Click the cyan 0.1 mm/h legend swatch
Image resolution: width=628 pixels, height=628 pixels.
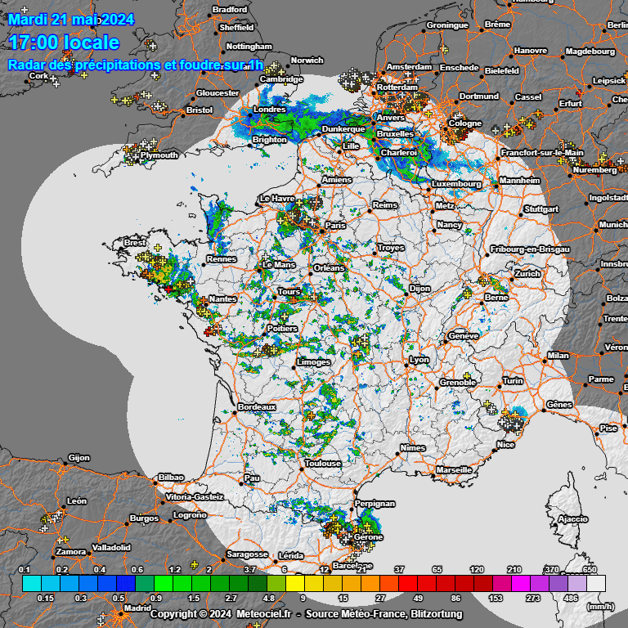click(x=31, y=583)
